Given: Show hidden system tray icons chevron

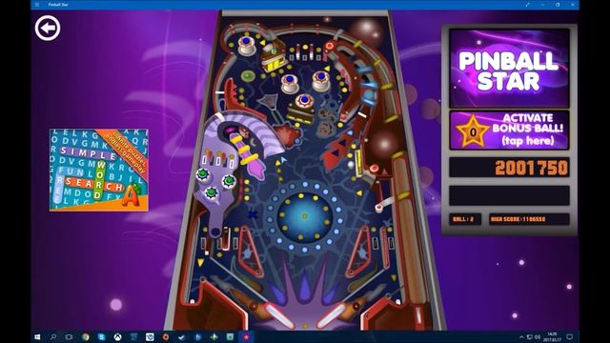Looking at the screenshot, I should point(521,336).
